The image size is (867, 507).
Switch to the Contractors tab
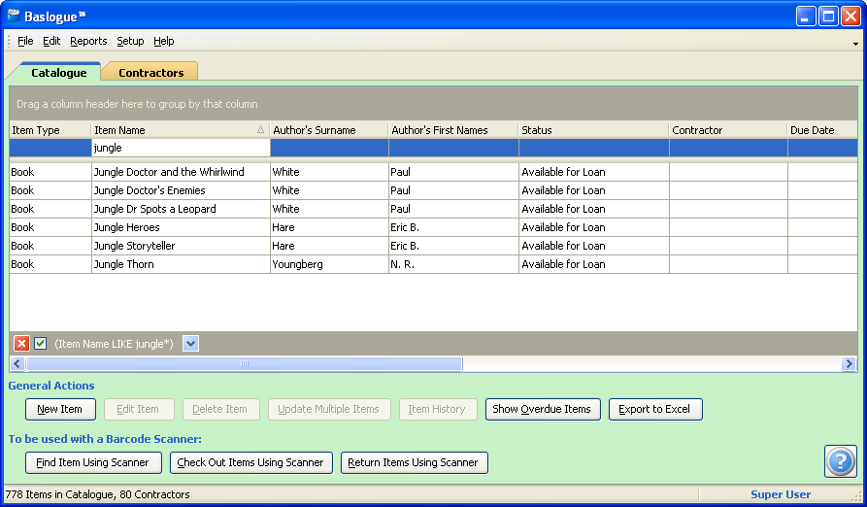tap(150, 73)
